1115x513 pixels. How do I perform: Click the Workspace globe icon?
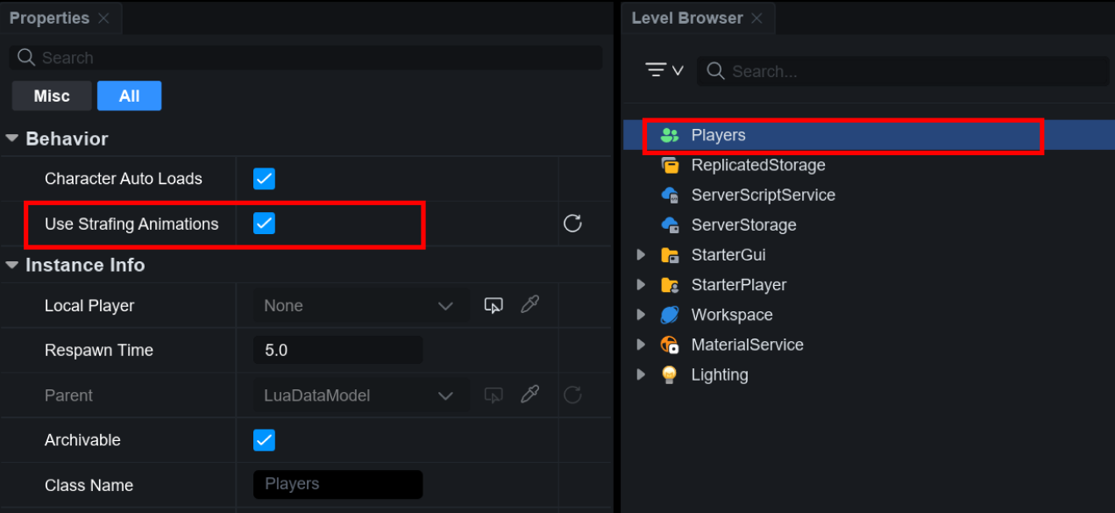[x=670, y=315]
